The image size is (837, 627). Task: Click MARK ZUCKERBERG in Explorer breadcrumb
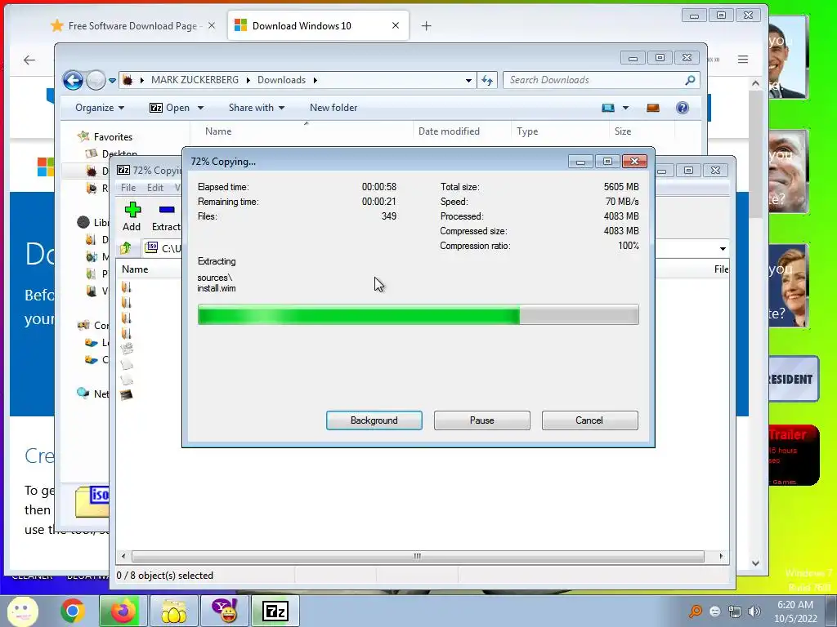pos(195,80)
